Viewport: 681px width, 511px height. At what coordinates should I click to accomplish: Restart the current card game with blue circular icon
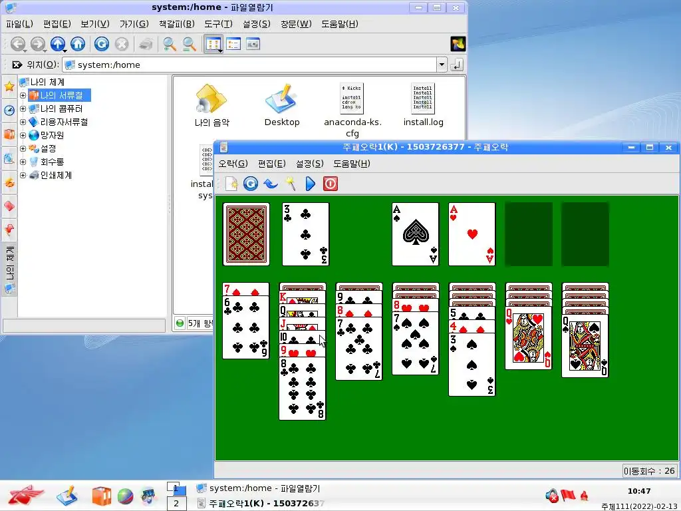(251, 184)
